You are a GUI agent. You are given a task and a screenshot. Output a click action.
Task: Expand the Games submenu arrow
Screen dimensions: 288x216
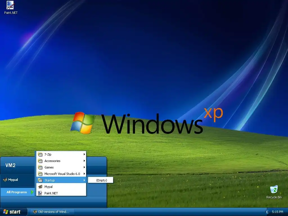pos(84,167)
